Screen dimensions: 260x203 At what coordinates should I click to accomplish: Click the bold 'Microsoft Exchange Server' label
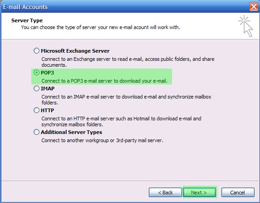point(75,51)
